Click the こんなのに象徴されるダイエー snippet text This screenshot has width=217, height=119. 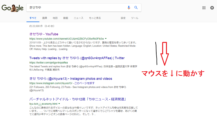[x=84, y=111]
